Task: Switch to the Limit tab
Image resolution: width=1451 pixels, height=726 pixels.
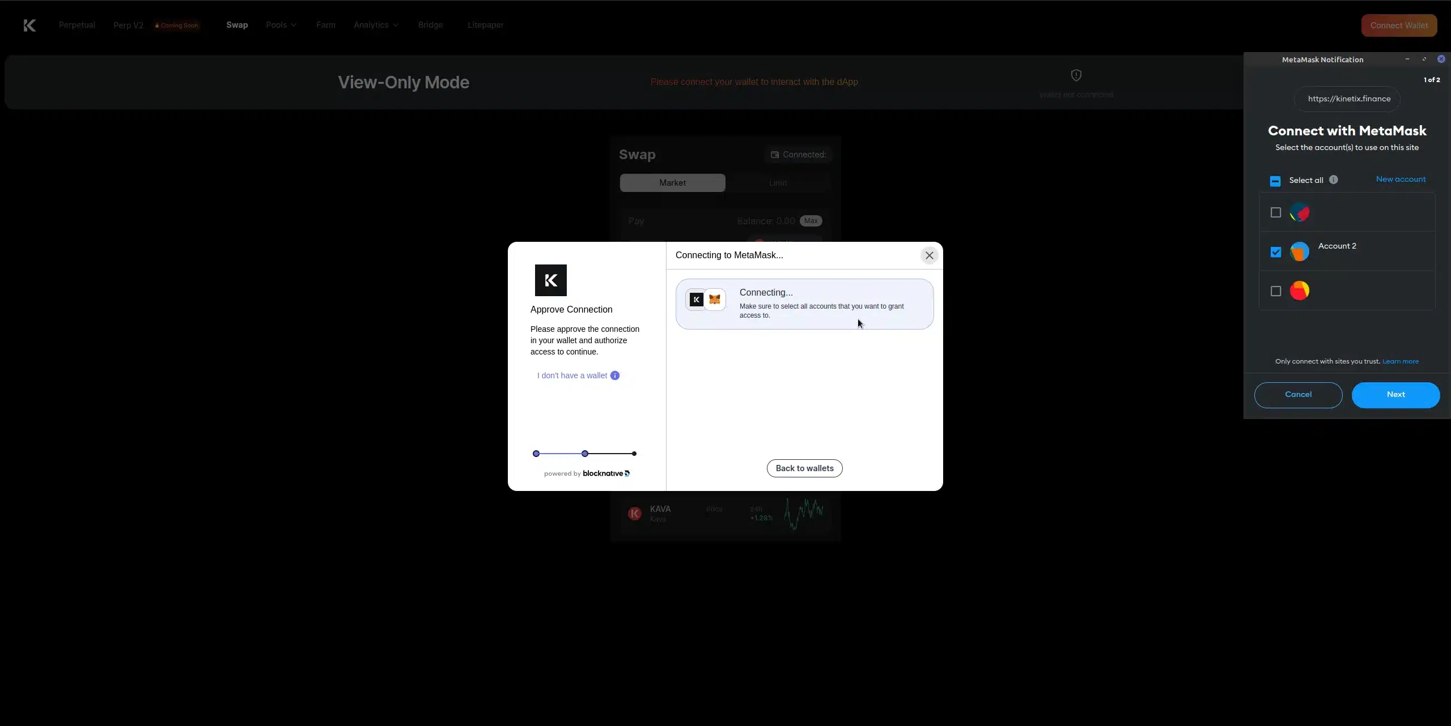Action: (778, 183)
